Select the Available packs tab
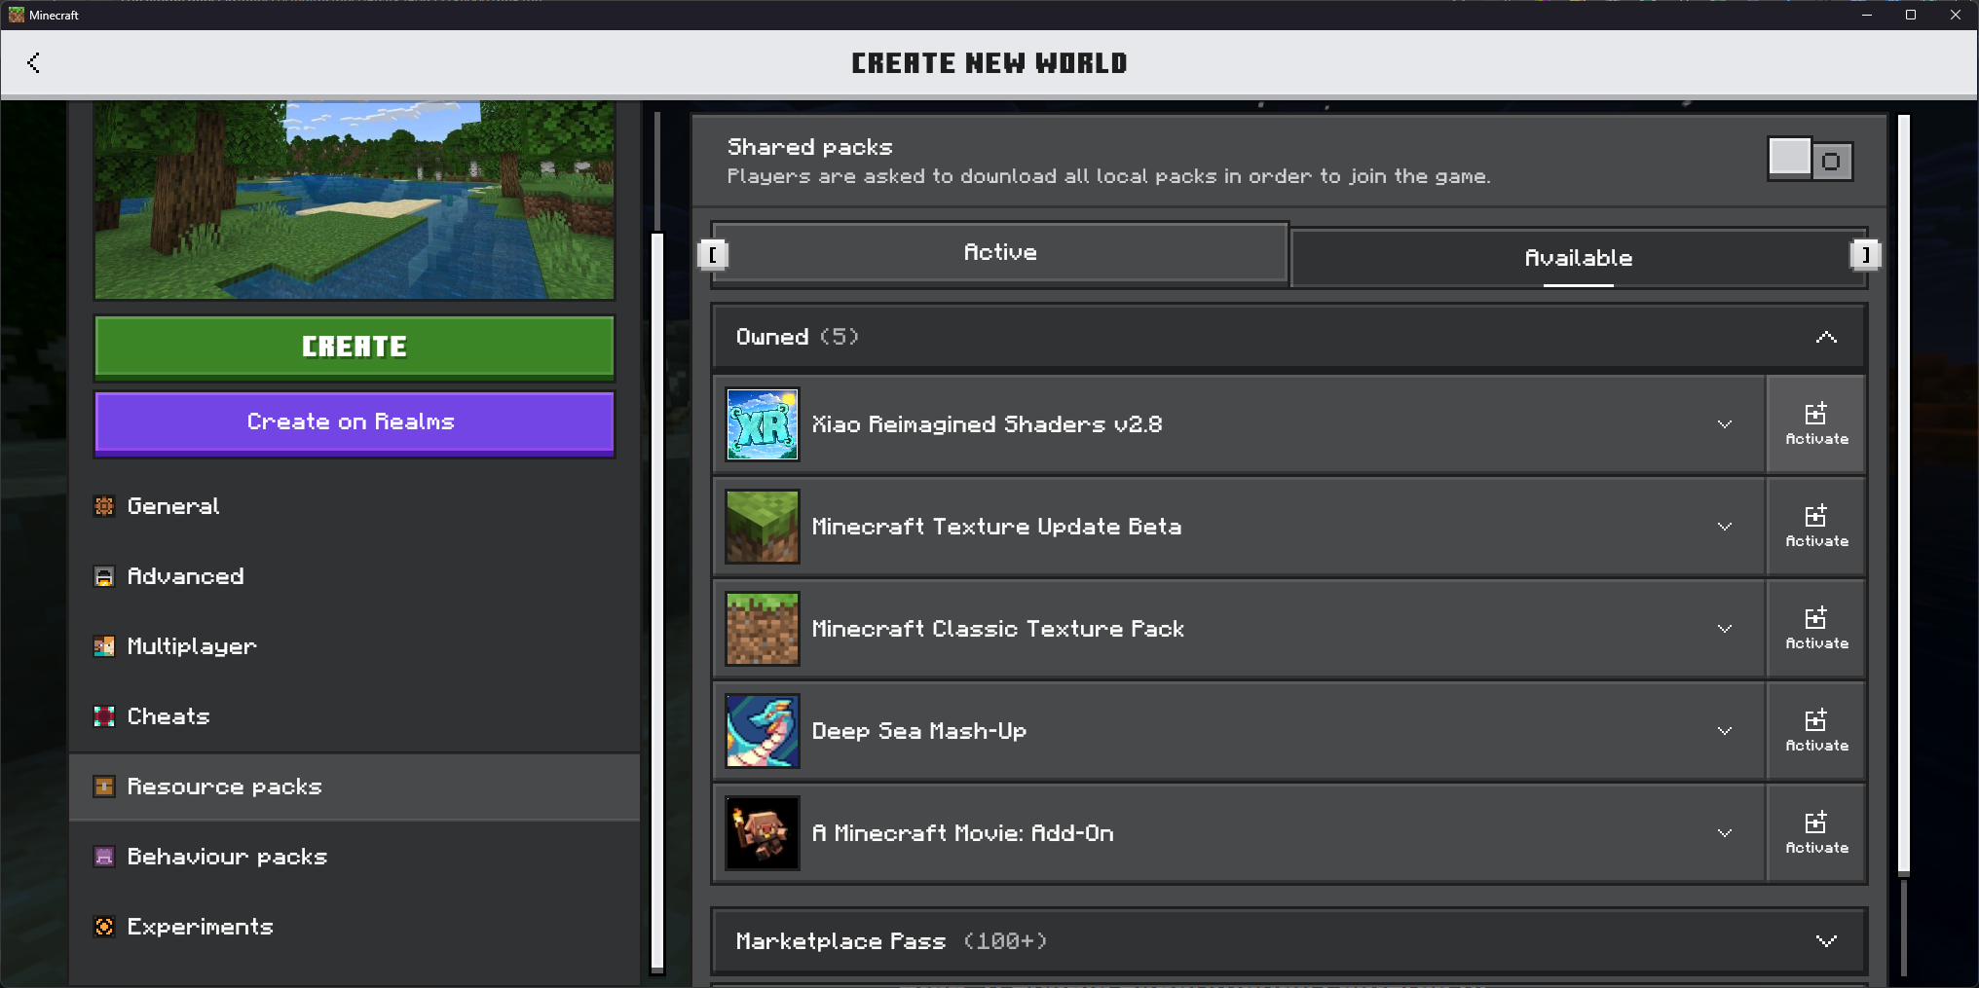 (1578, 258)
